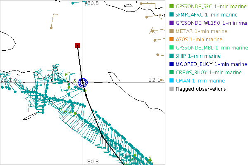This screenshot has width=248, height=165.
Task: Click the SFMR_AFRC teal legend square
Action: click(172, 15)
